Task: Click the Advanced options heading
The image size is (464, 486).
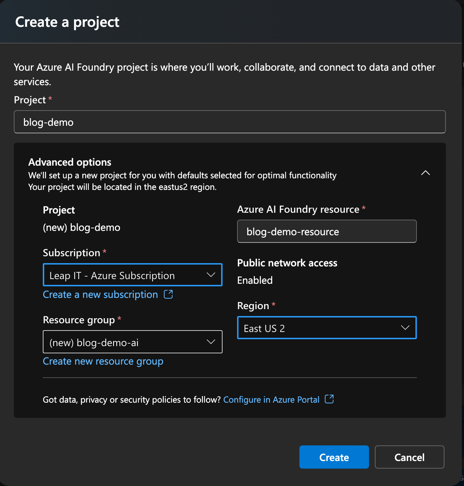Action: click(70, 162)
